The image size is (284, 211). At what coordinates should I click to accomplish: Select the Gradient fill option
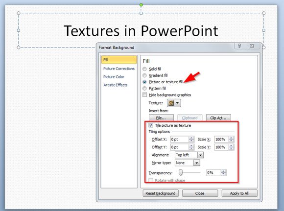click(144, 75)
